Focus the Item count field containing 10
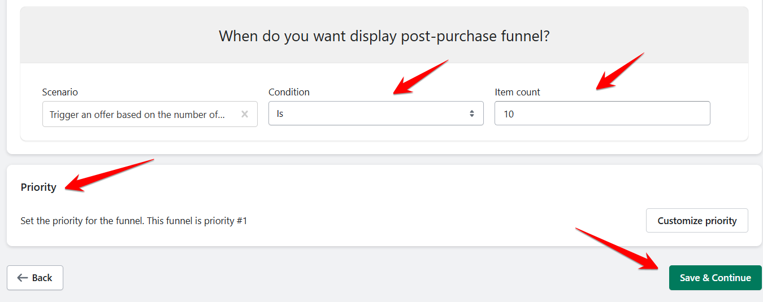 (x=602, y=113)
